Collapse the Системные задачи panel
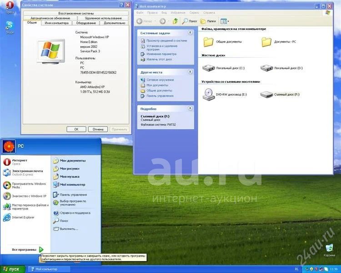This screenshot has height=273, width=341. point(190,33)
